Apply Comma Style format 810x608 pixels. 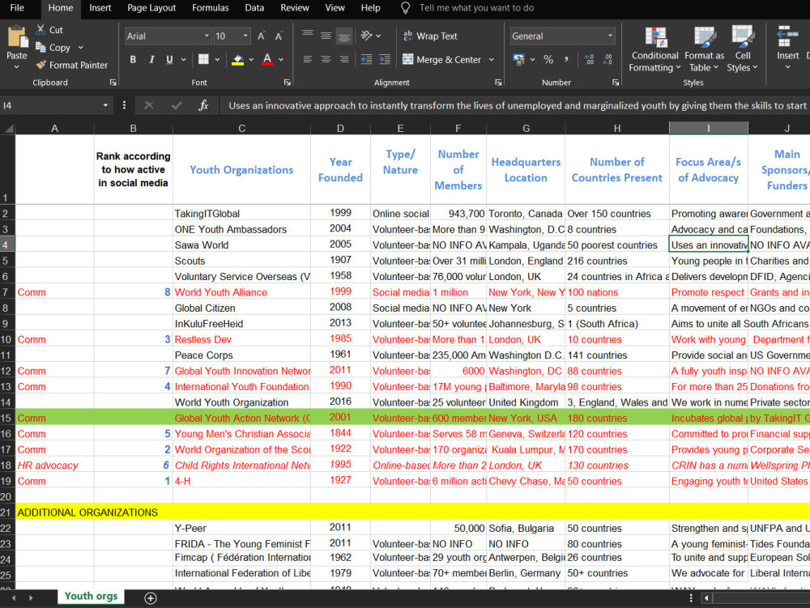pyautogui.click(x=567, y=59)
